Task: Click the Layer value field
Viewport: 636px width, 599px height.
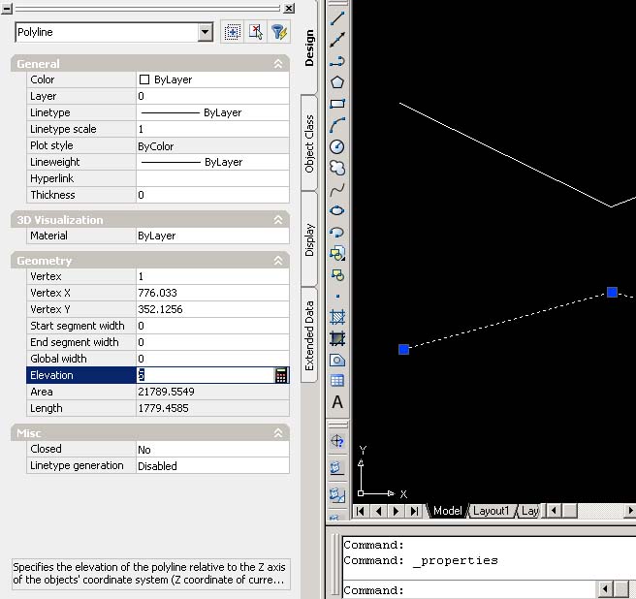Action: tap(212, 96)
